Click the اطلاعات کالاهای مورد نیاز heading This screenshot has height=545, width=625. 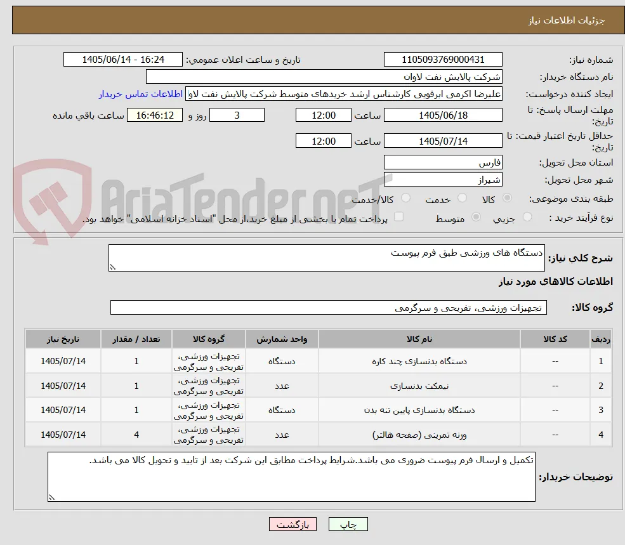point(556,282)
